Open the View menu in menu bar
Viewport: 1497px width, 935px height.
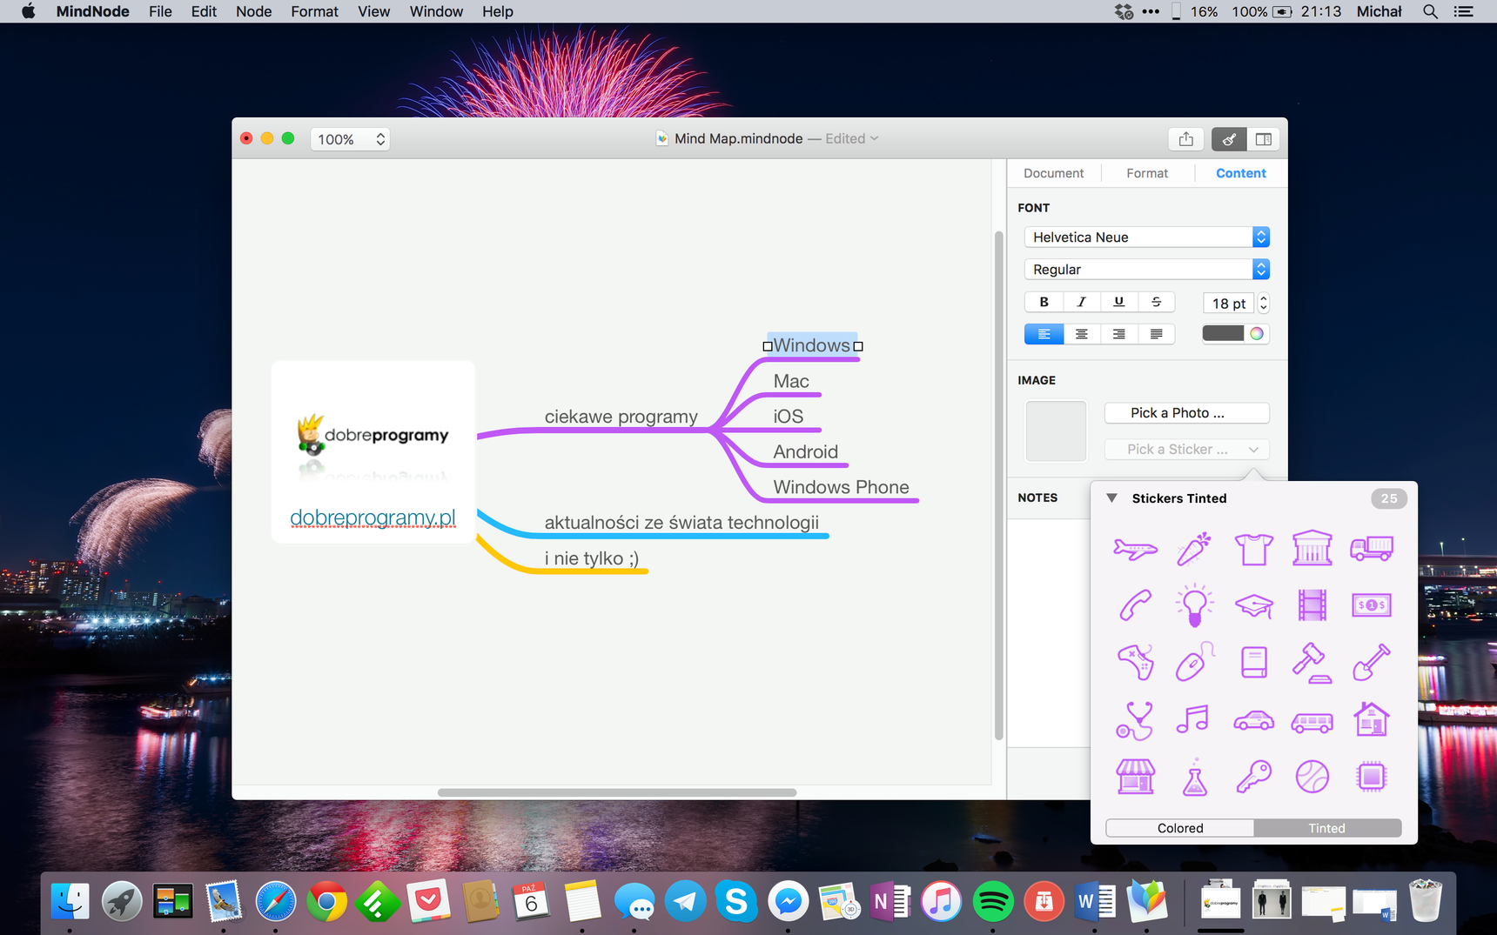pyautogui.click(x=373, y=11)
